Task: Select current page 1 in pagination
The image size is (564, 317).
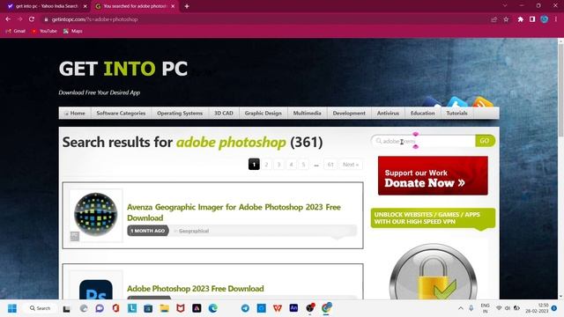Action: pos(254,165)
